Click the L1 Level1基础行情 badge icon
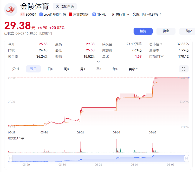Image resolution: width=195 pixels, height=172 pixels. click(x=41, y=14)
